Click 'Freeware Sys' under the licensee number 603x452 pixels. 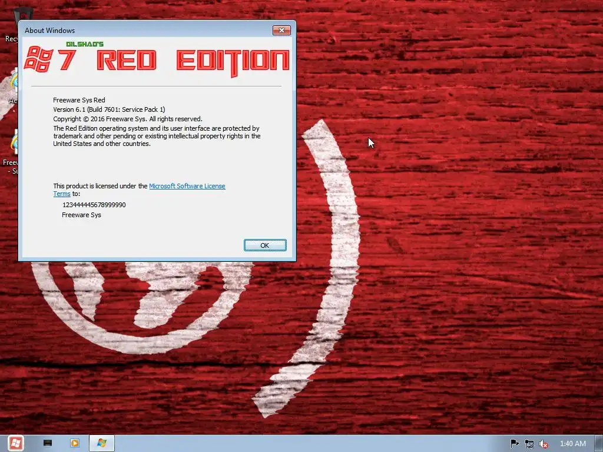pos(81,215)
